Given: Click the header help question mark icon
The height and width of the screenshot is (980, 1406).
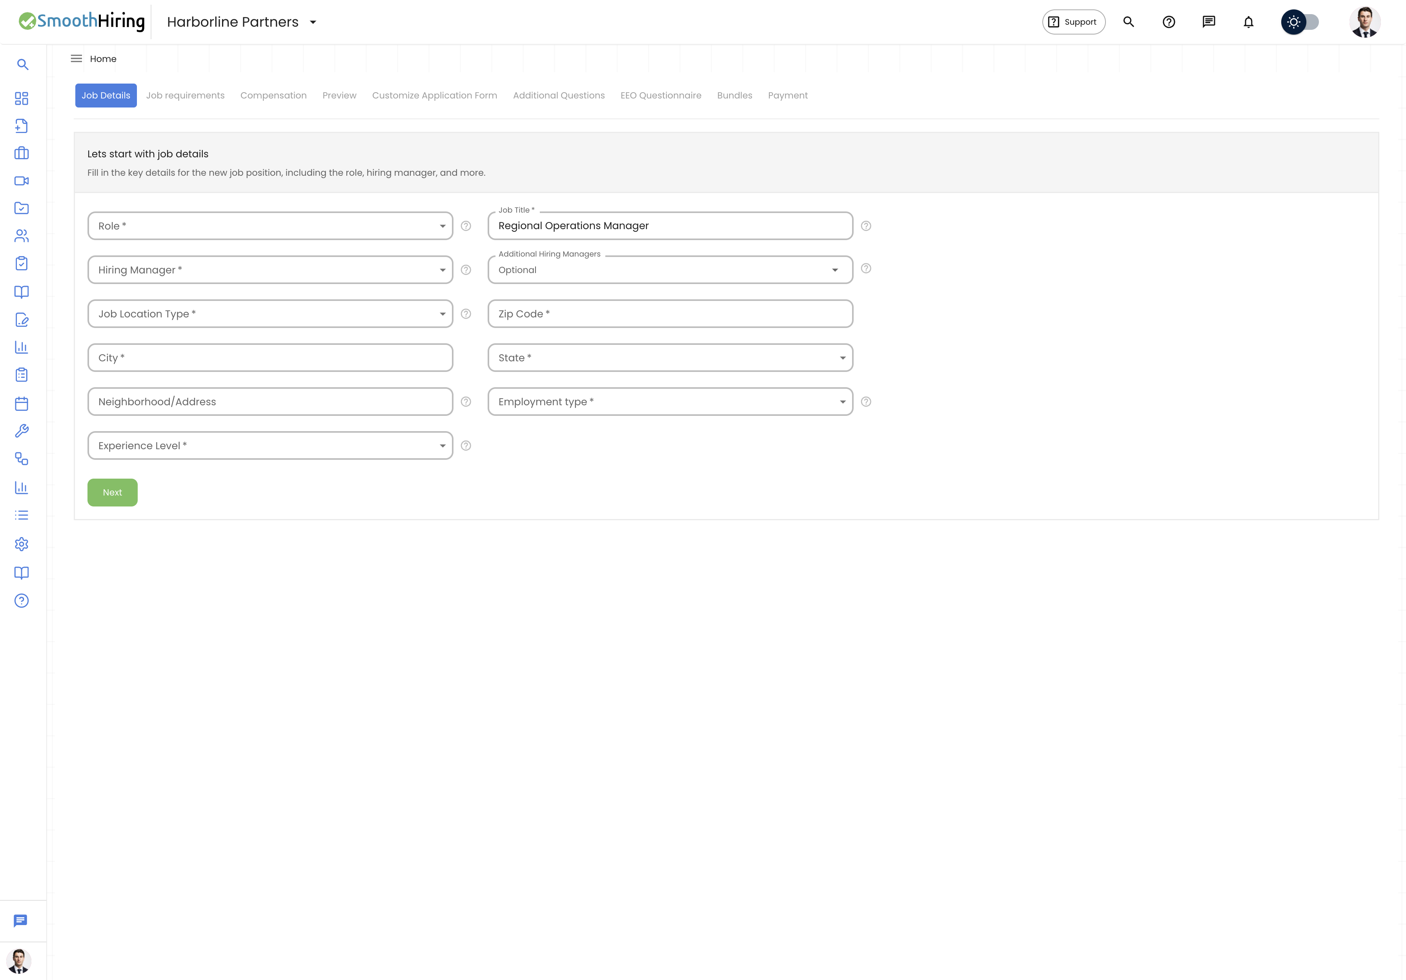Looking at the screenshot, I should pos(1168,22).
